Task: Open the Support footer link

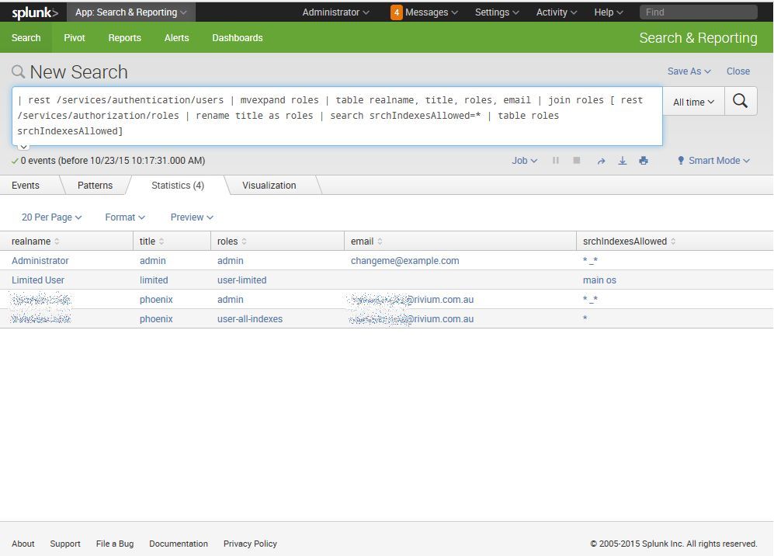Action: click(65, 544)
